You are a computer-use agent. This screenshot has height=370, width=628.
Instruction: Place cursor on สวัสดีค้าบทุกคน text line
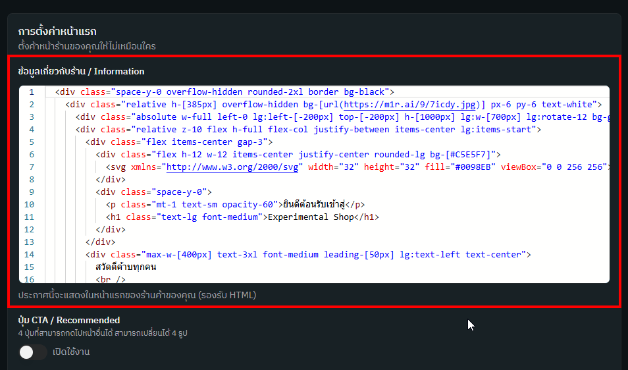pos(126,267)
